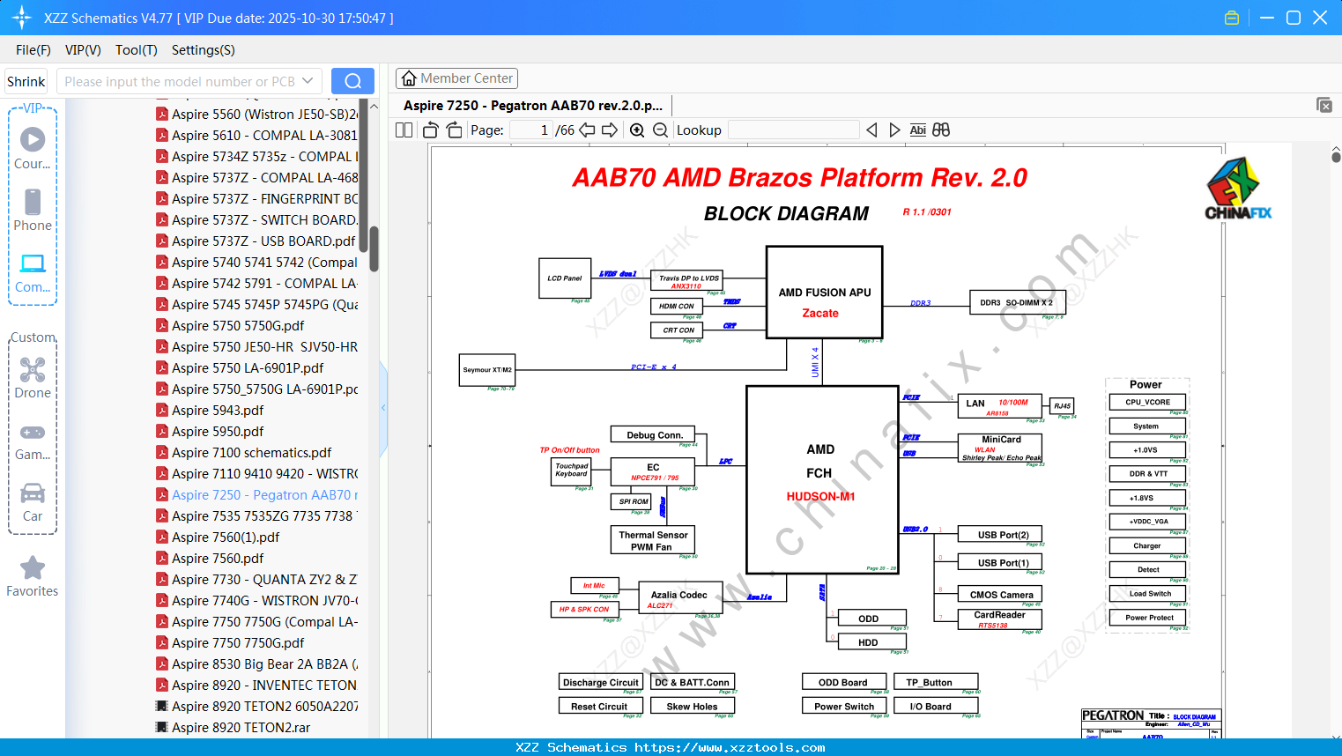This screenshot has width=1342, height=756.
Task: Open Aspire 5610 - COMPAL LA-3081 file
Action: (264, 136)
